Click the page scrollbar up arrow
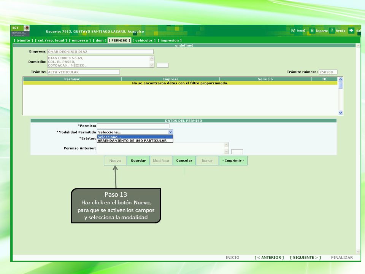This screenshot has height=274, width=365. (358, 46)
